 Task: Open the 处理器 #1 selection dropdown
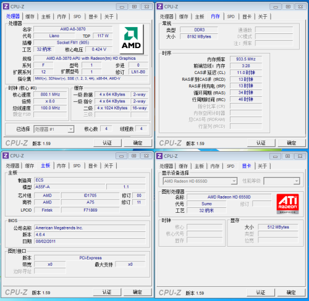pyautogui.click(x=54, y=129)
